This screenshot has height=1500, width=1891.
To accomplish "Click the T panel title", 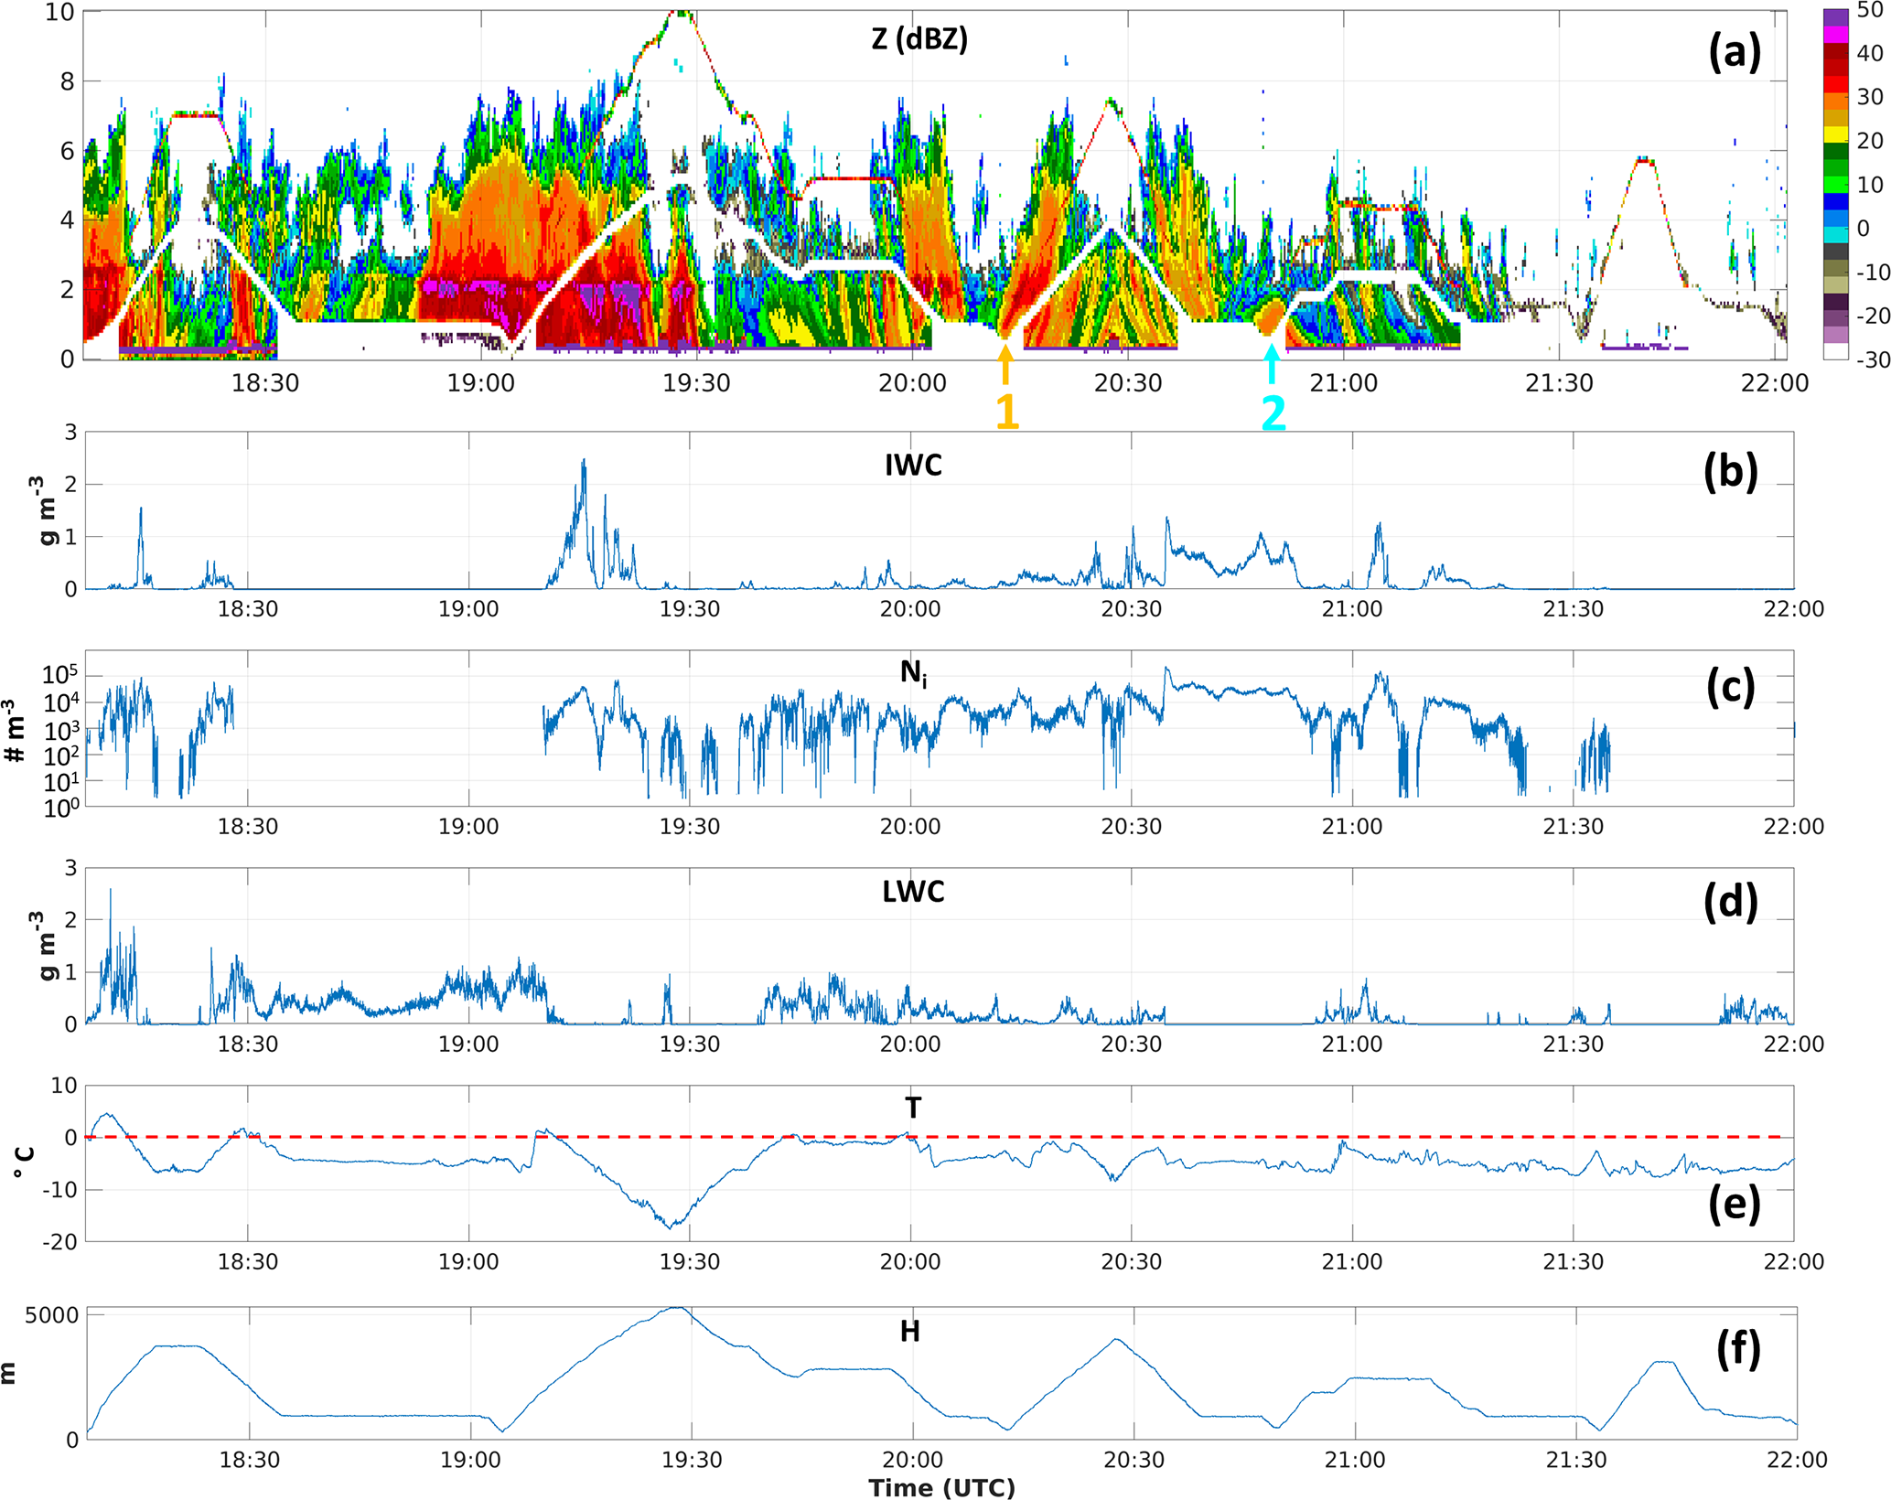I will 912,1109.
